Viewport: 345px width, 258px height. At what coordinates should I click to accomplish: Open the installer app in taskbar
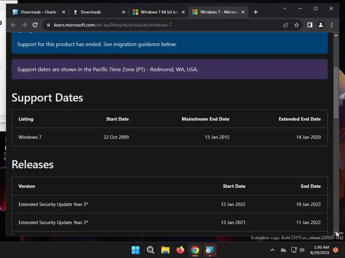[x=210, y=250]
